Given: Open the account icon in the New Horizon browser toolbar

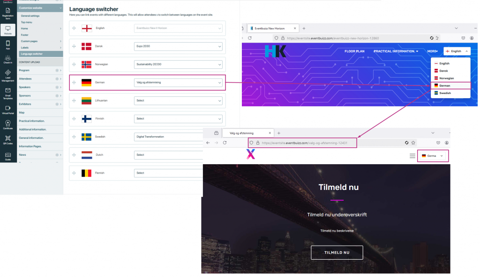Looking at the screenshot, I should (x=472, y=38).
